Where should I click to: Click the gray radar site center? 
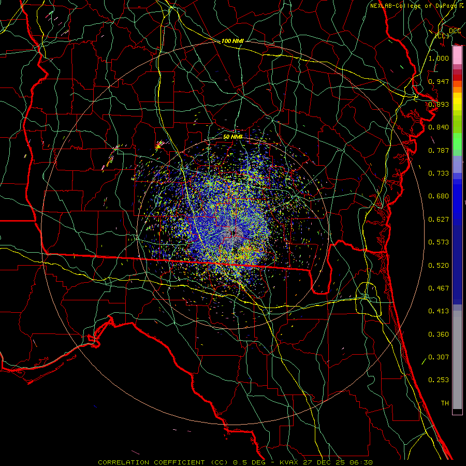234,232
